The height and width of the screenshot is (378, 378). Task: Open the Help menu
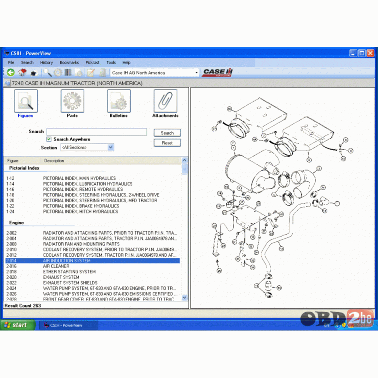coord(126,63)
